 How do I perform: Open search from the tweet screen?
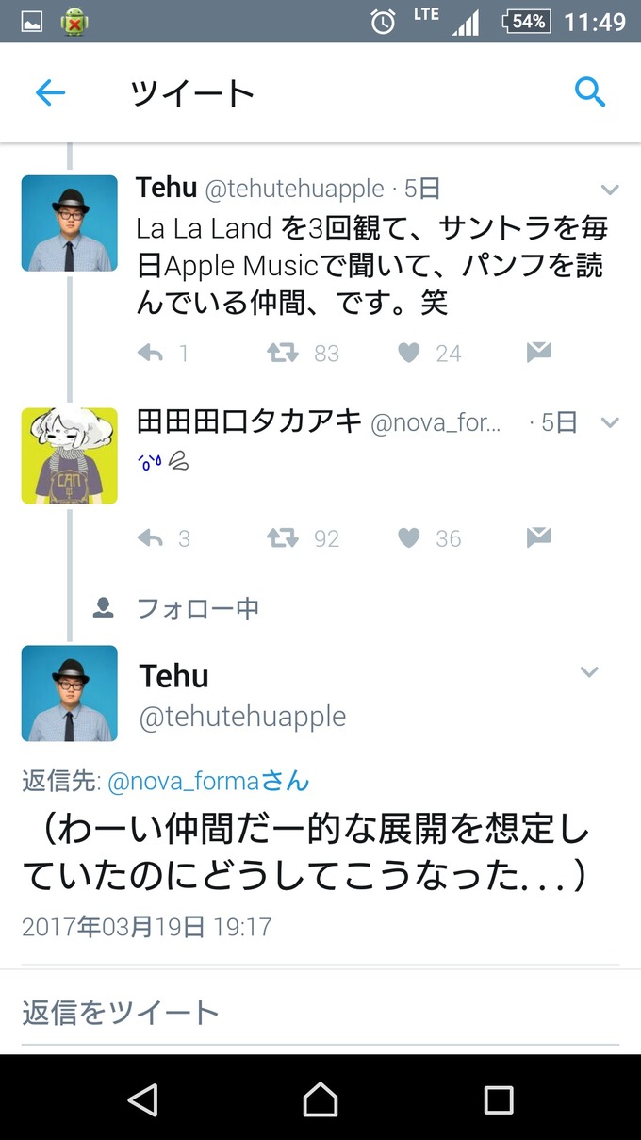click(590, 91)
